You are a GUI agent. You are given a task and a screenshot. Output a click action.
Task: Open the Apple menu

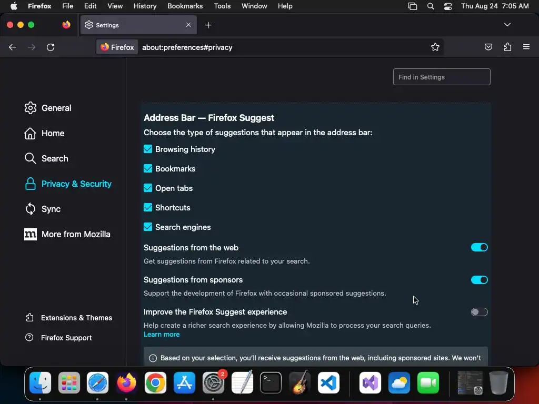click(14, 6)
